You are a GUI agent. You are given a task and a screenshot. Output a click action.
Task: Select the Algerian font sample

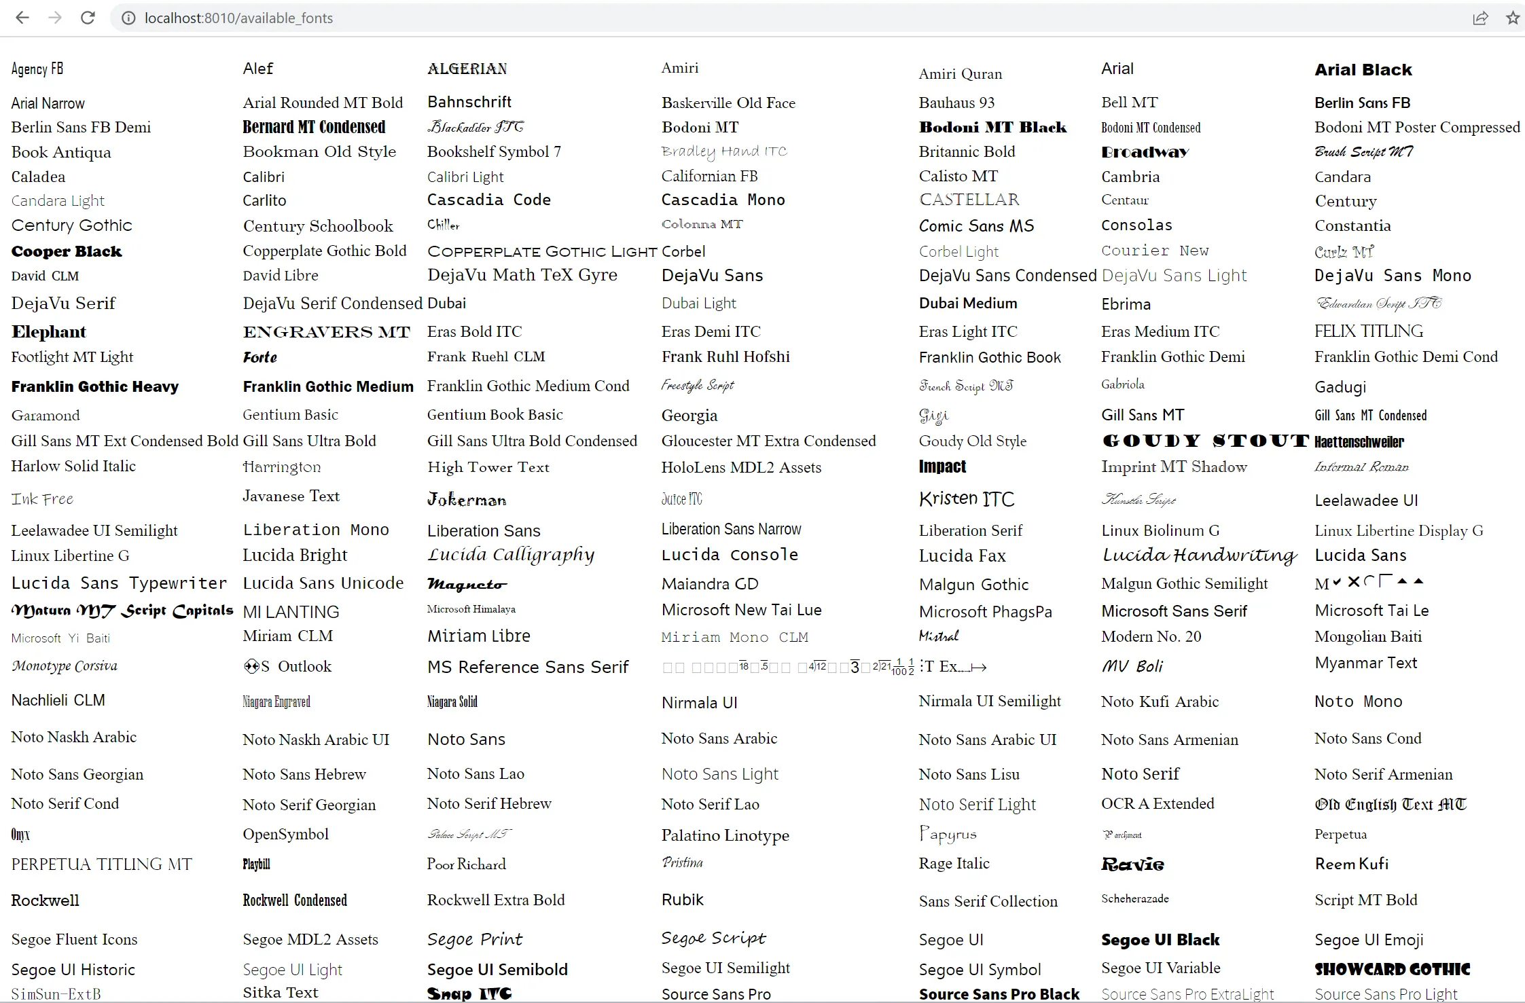point(467,69)
